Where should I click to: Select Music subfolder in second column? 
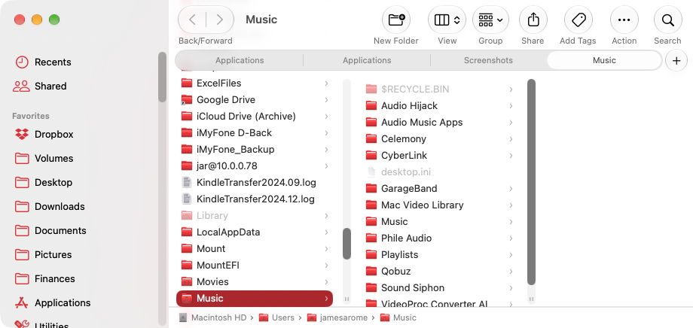(x=440, y=222)
